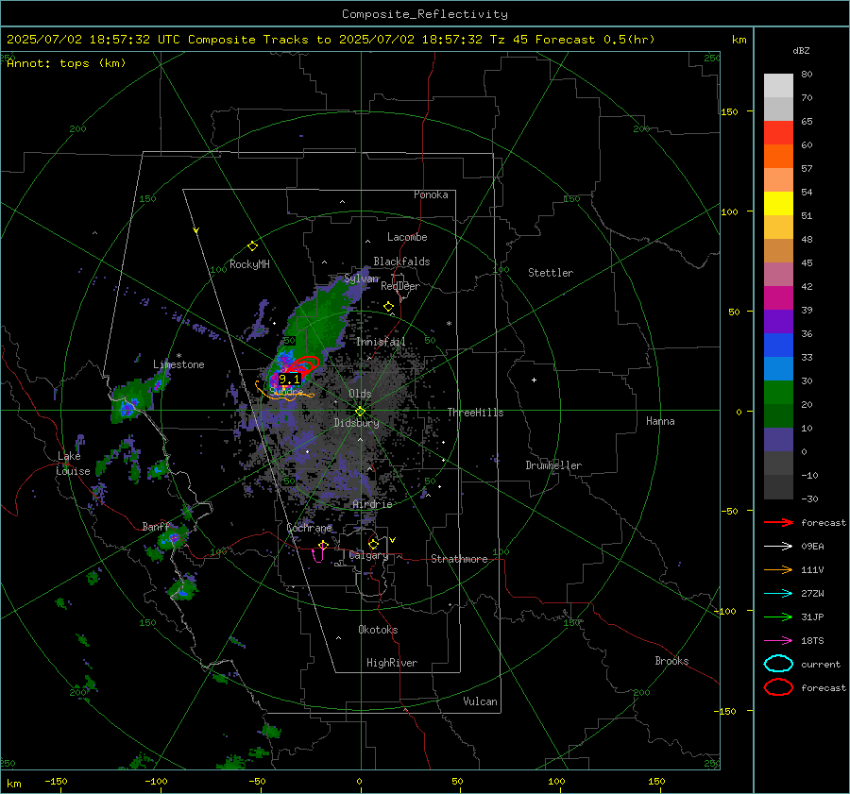Click the Didsbury city label
Image resolution: width=850 pixels, height=794 pixels.
pyautogui.click(x=357, y=423)
